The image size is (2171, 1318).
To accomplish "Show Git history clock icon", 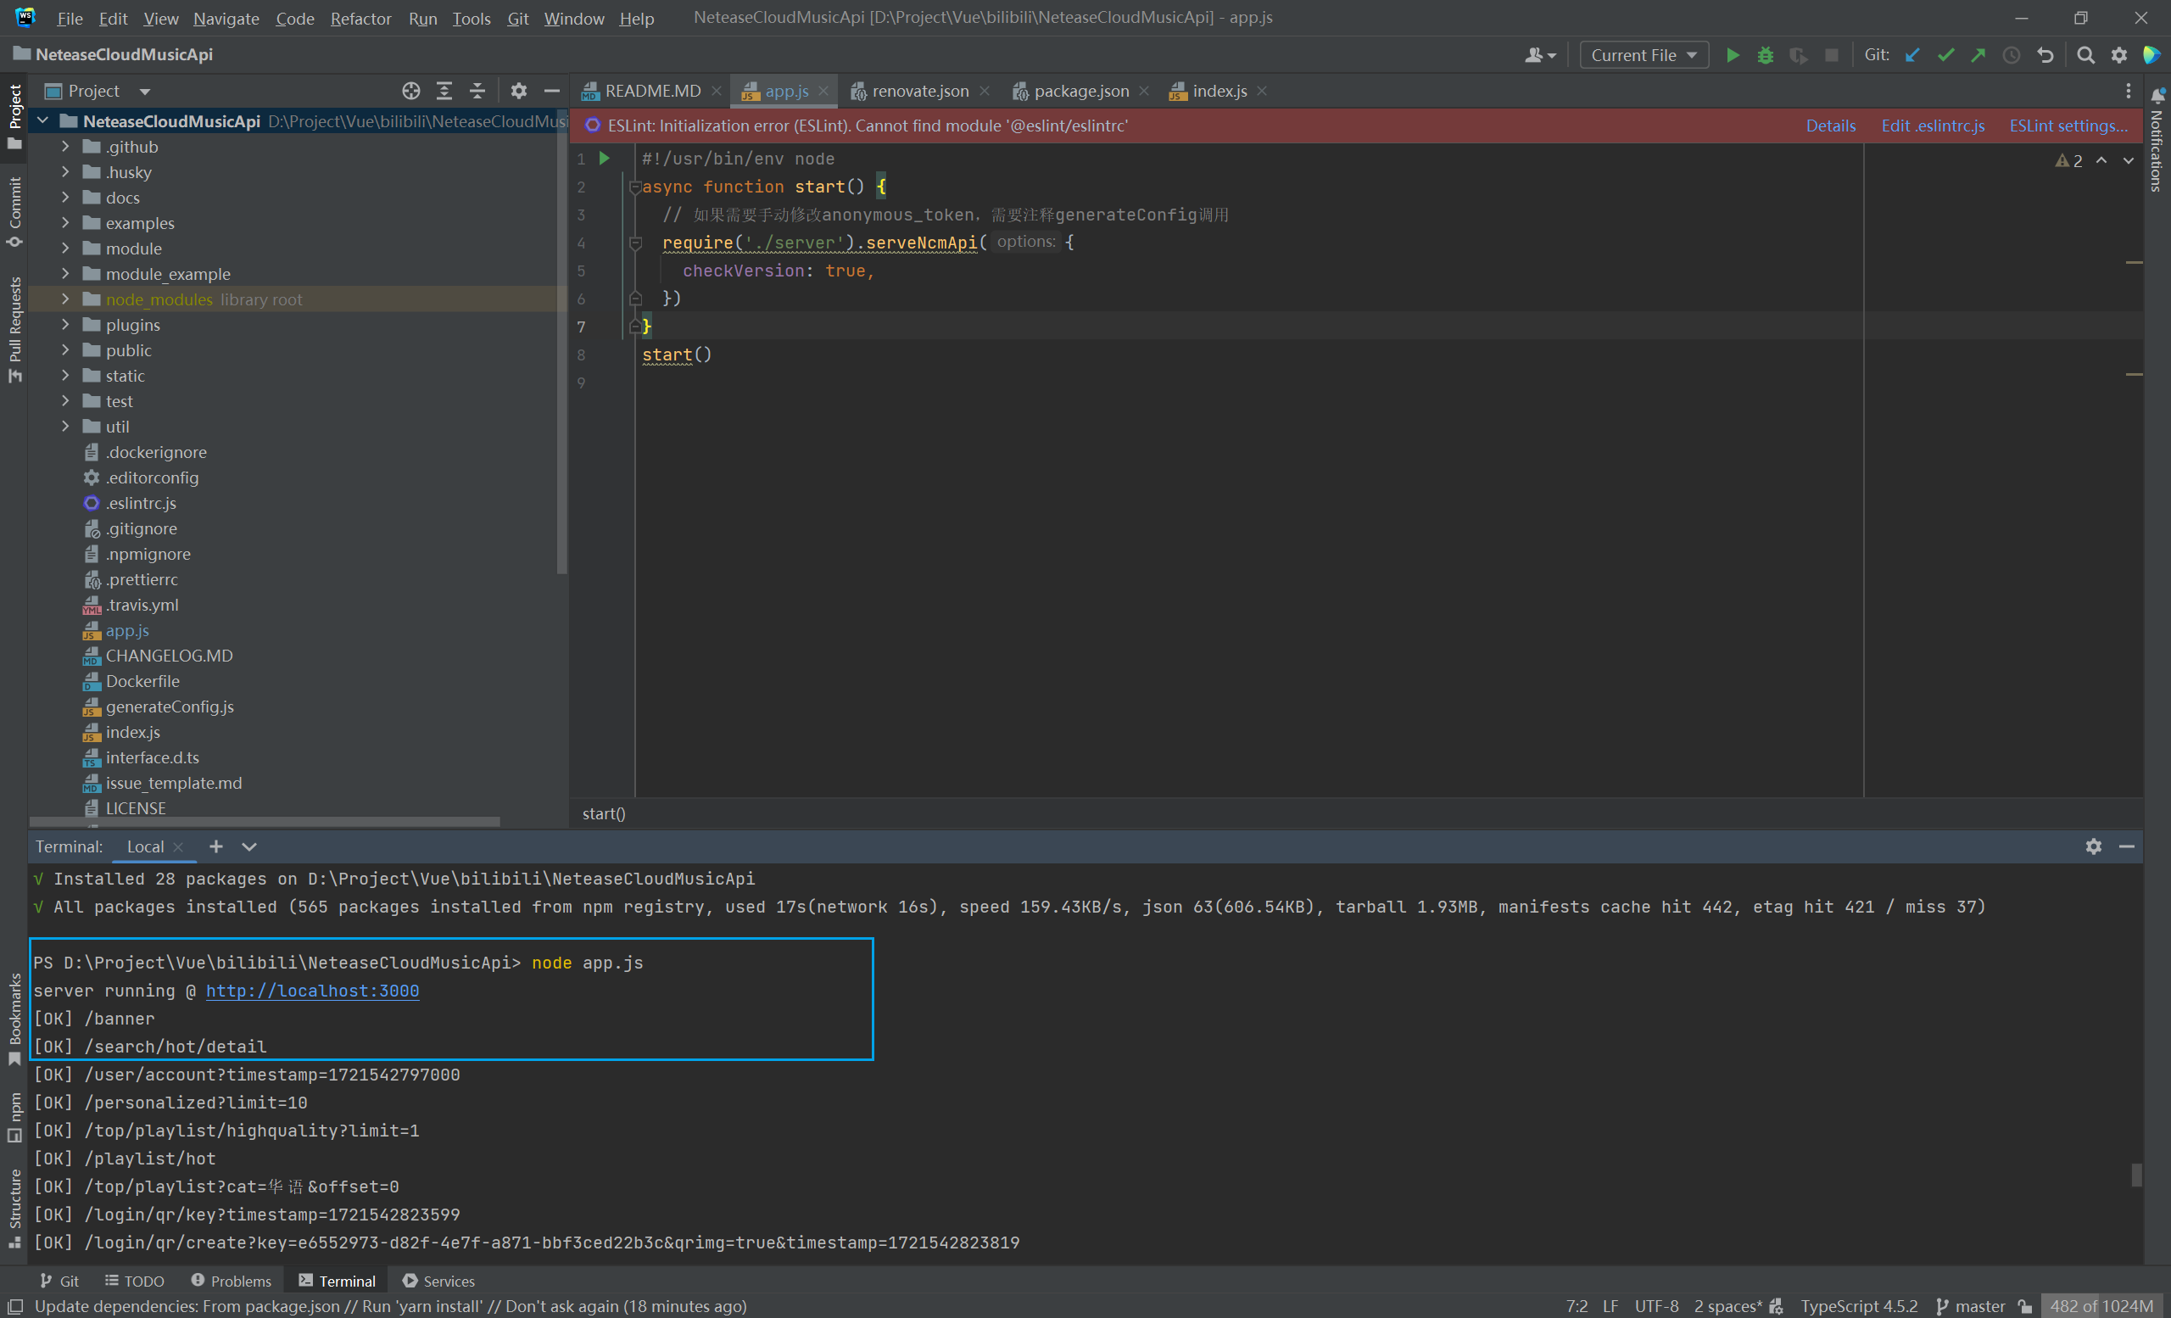I will pyautogui.click(x=2012, y=54).
